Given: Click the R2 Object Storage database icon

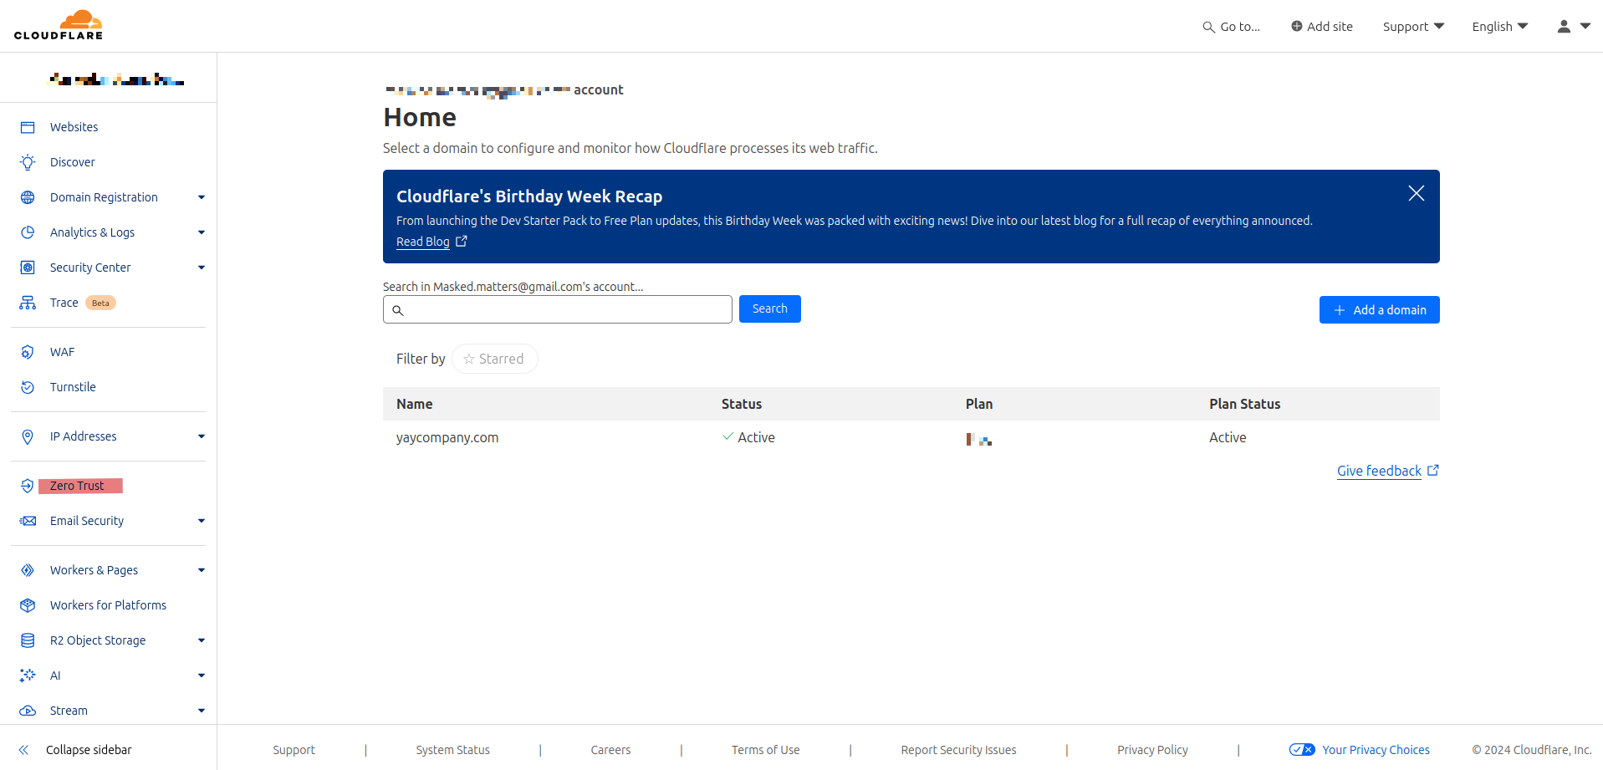Looking at the screenshot, I should tap(28, 640).
